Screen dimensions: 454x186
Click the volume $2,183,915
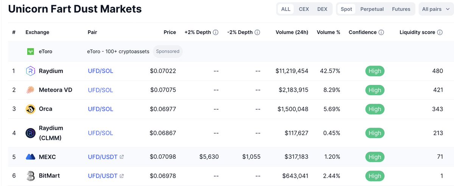[x=293, y=90]
